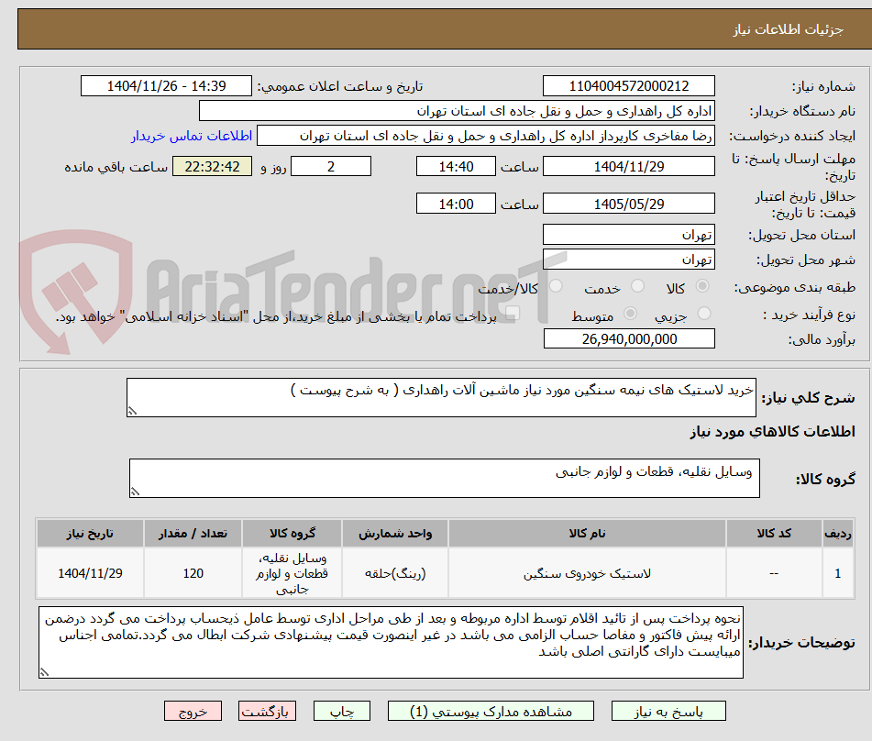Click the need date cell 1404/11/29
This screenshot has width=872, height=741.
click(90, 573)
